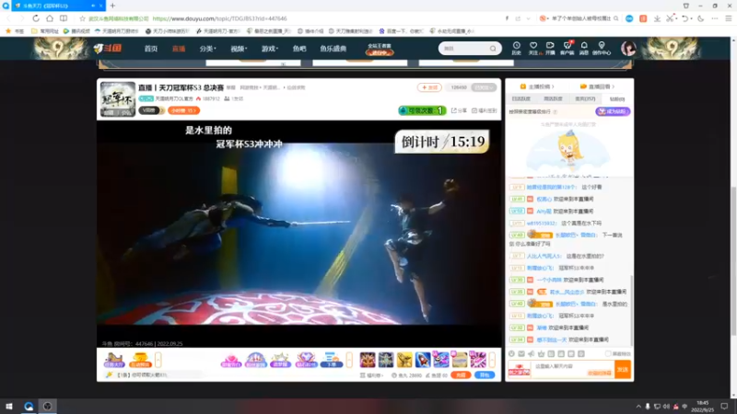This screenshot has height=414, width=737.
Task: Select the first dark gold emblem gift
Action: [x=368, y=360]
